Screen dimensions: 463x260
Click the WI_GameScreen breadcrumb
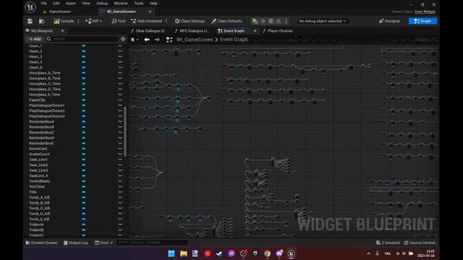[x=195, y=40]
